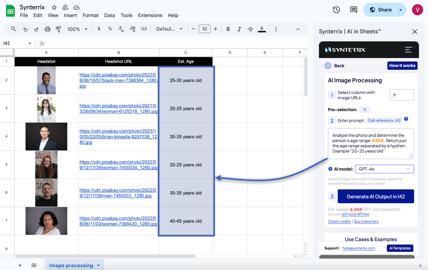428x270 pixels.
Task: Open the zoom level dropdown
Action: click(77, 29)
